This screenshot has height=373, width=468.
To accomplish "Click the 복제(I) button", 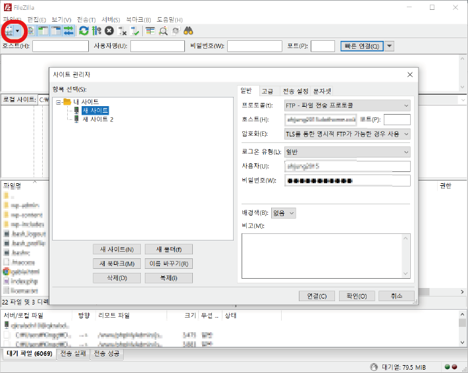I will click(169, 278).
